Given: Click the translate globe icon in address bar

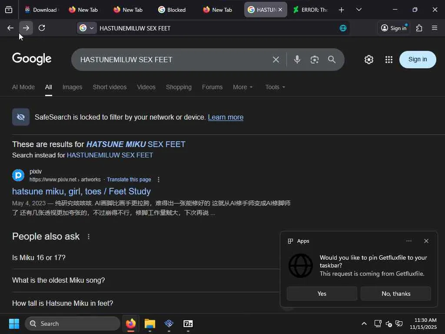Looking at the screenshot, I should [x=343, y=28].
